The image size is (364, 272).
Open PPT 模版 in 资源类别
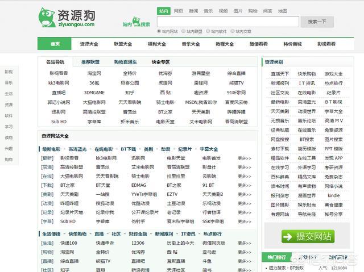[334, 149]
